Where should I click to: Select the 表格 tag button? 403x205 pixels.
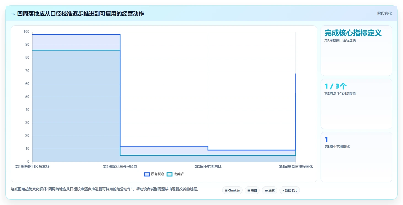tap(252, 190)
